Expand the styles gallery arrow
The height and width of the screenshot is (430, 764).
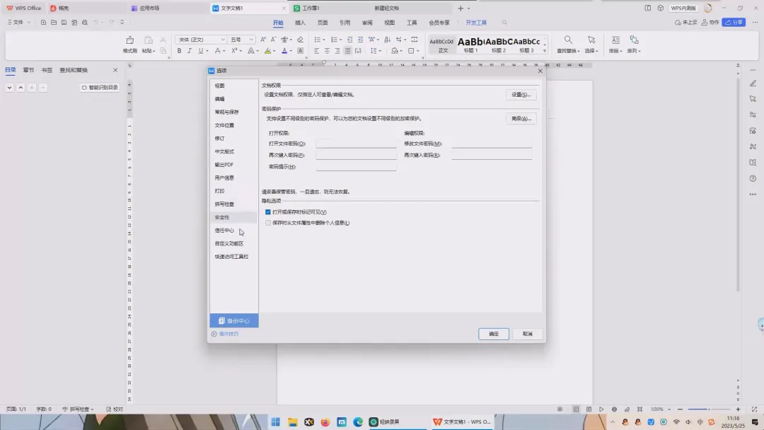click(545, 51)
